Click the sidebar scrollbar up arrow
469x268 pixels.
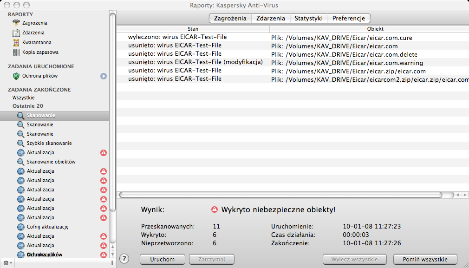tap(113, 247)
